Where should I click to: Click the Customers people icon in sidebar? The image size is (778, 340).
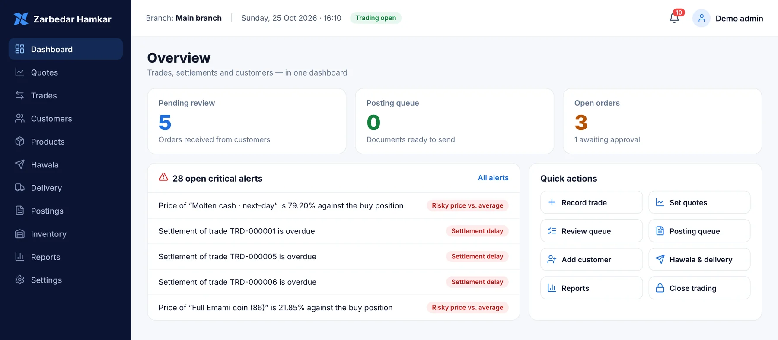click(x=20, y=118)
